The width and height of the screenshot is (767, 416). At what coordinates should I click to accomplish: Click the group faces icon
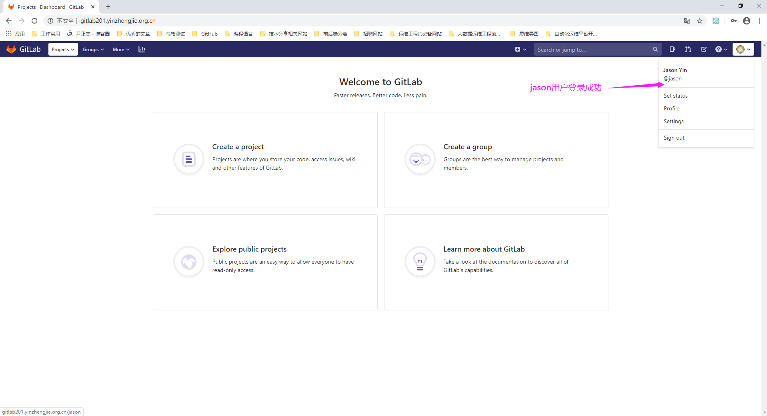pyautogui.click(x=420, y=159)
